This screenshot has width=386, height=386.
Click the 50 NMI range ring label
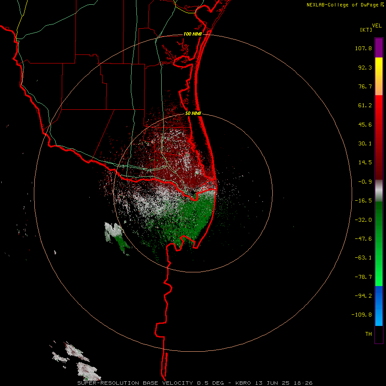(193, 114)
